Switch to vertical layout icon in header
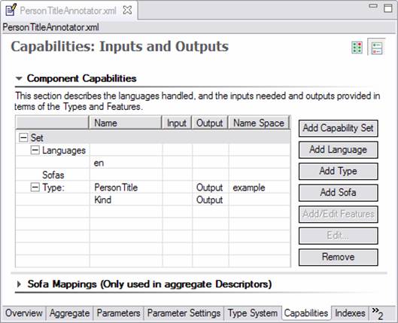This screenshot has width=398, height=323. (377, 47)
